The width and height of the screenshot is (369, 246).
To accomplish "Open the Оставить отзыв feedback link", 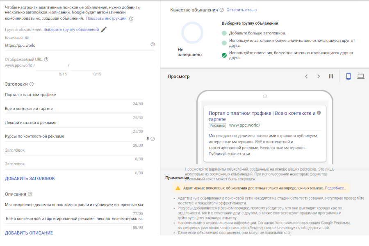I will (241, 10).
